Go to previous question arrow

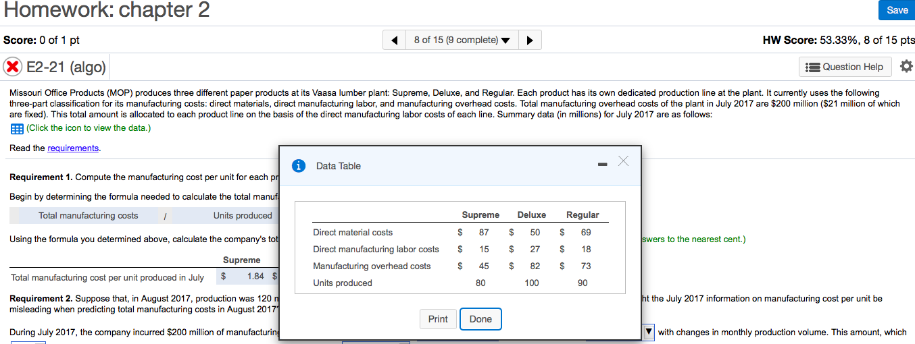coord(393,40)
